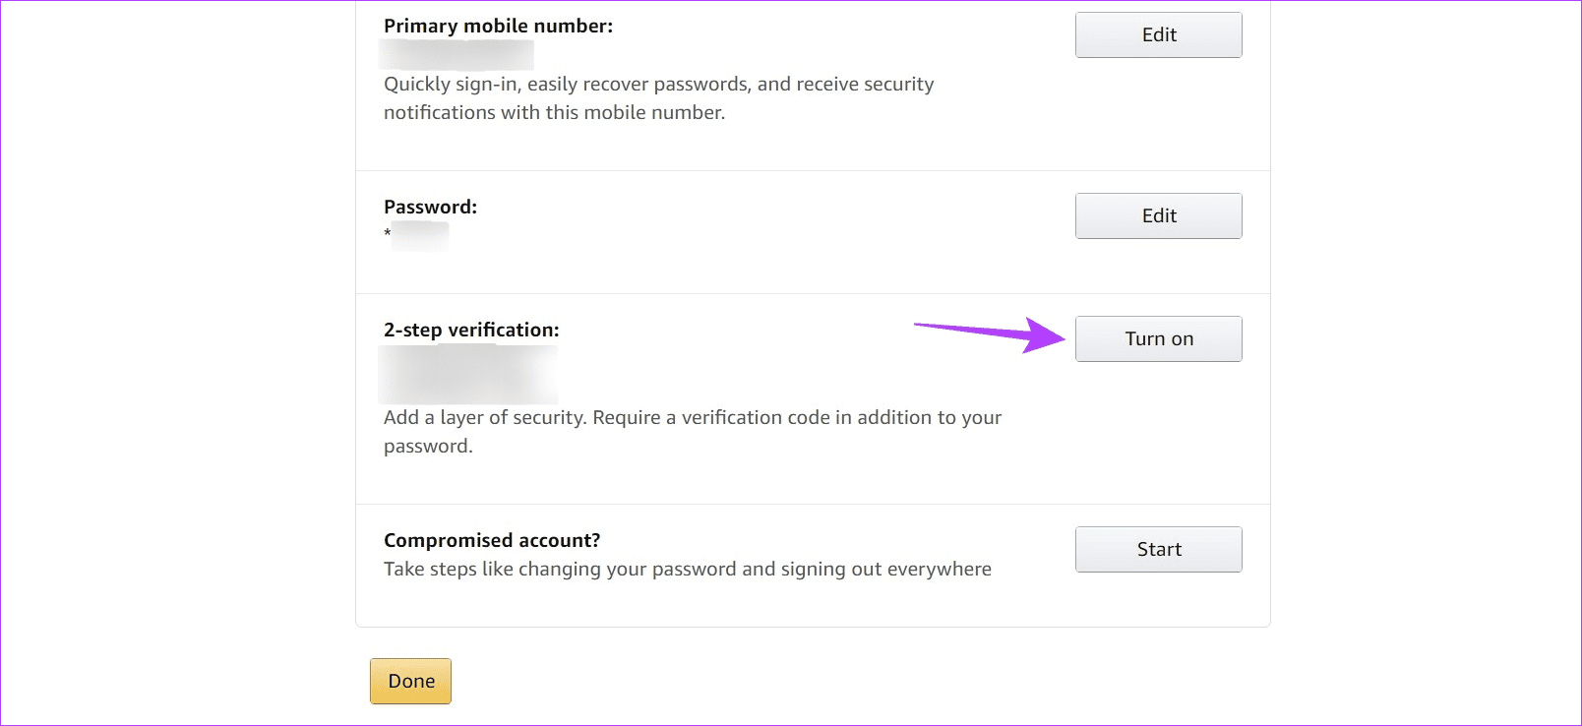Click the Password label

[430, 207]
